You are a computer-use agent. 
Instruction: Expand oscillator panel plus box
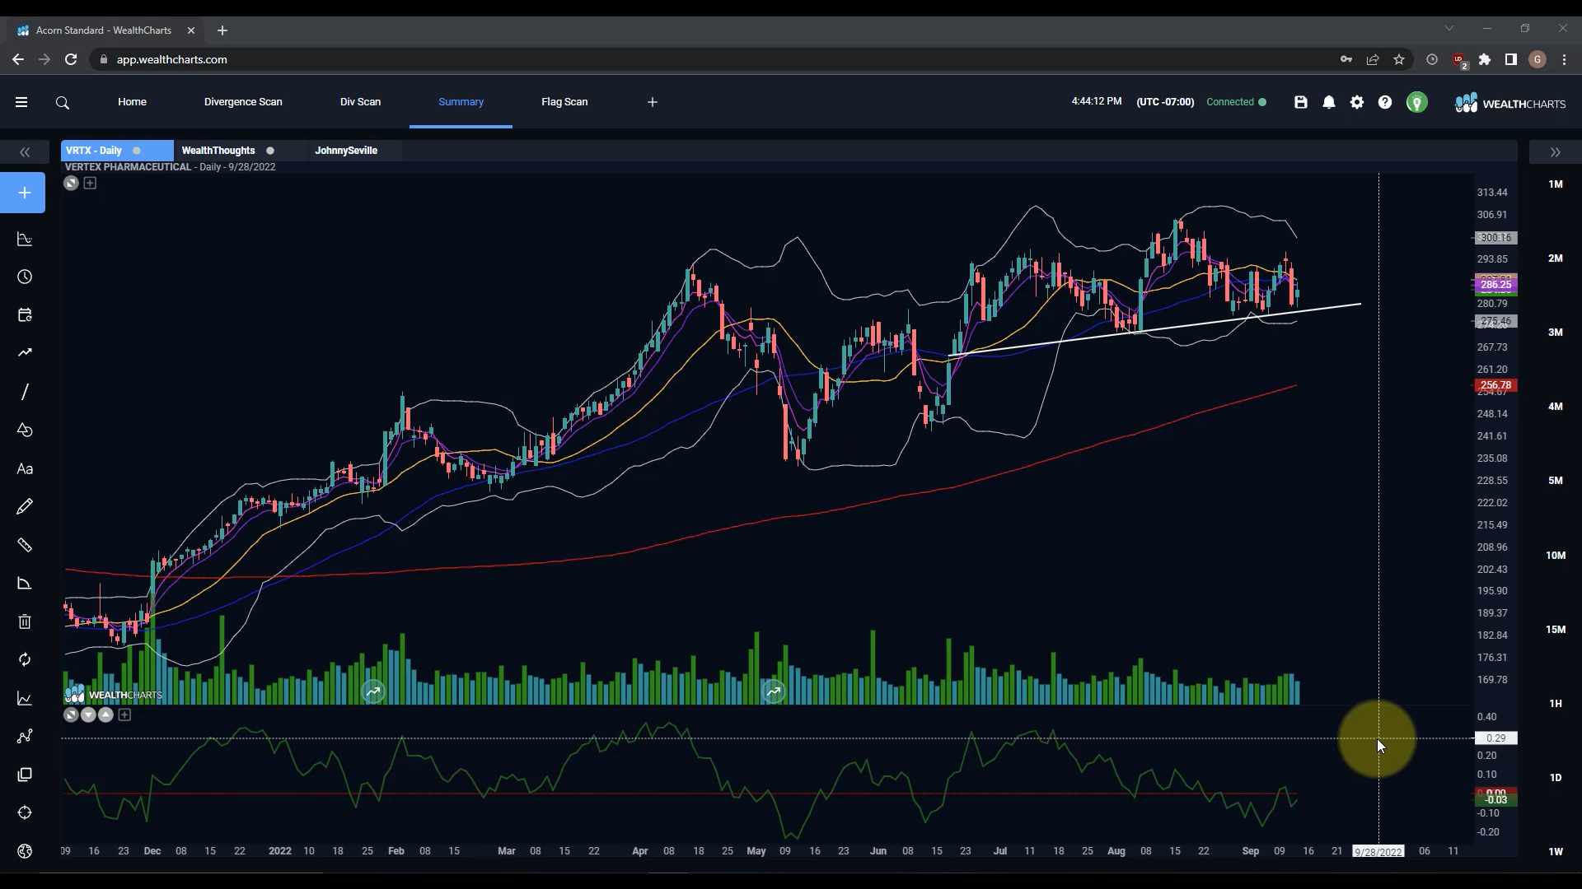[124, 714]
